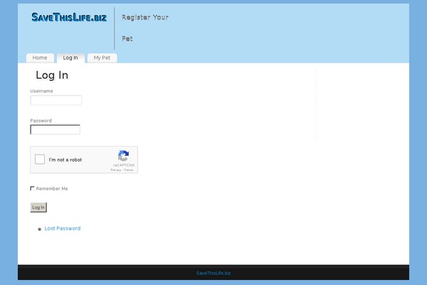Open the reCAPTCHA Privacy link
This screenshot has height=285, width=427.
coord(115,170)
